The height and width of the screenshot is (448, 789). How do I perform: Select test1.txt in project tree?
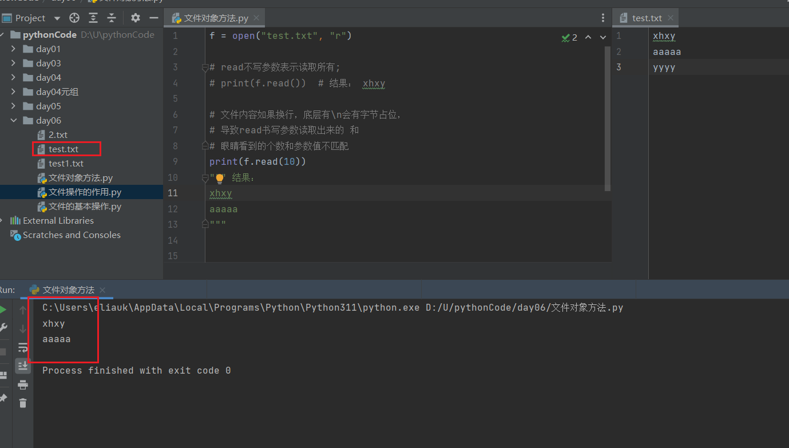[66, 163]
